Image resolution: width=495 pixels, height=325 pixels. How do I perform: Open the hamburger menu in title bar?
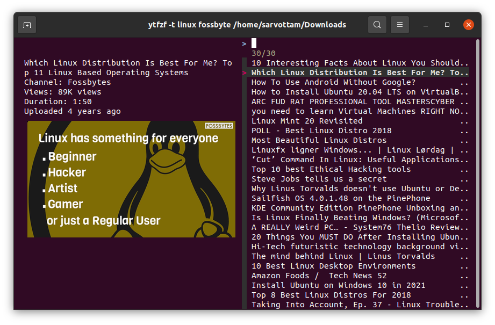click(x=400, y=25)
